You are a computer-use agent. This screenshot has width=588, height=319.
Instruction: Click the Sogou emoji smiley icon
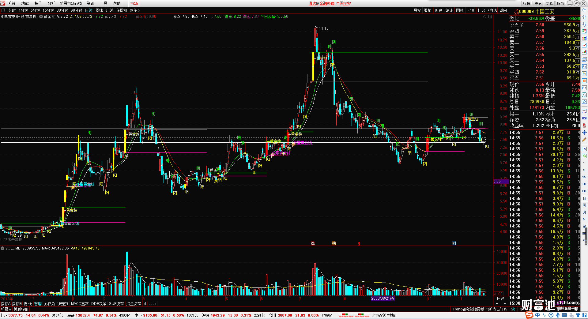(x=551, y=315)
